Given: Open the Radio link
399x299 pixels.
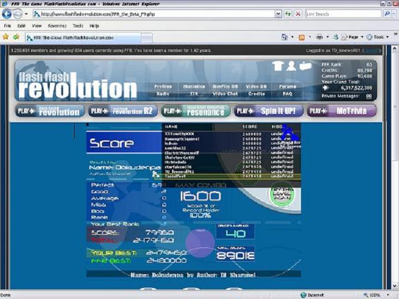Looking at the screenshot, I should [163, 94].
